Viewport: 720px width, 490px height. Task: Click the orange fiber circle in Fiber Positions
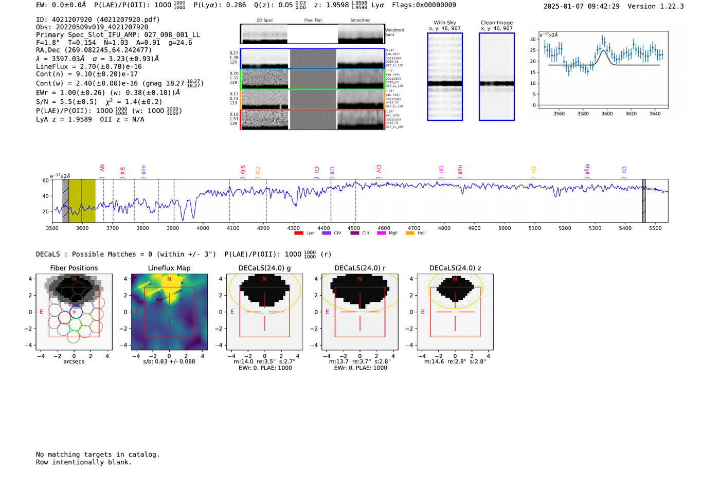(86, 320)
